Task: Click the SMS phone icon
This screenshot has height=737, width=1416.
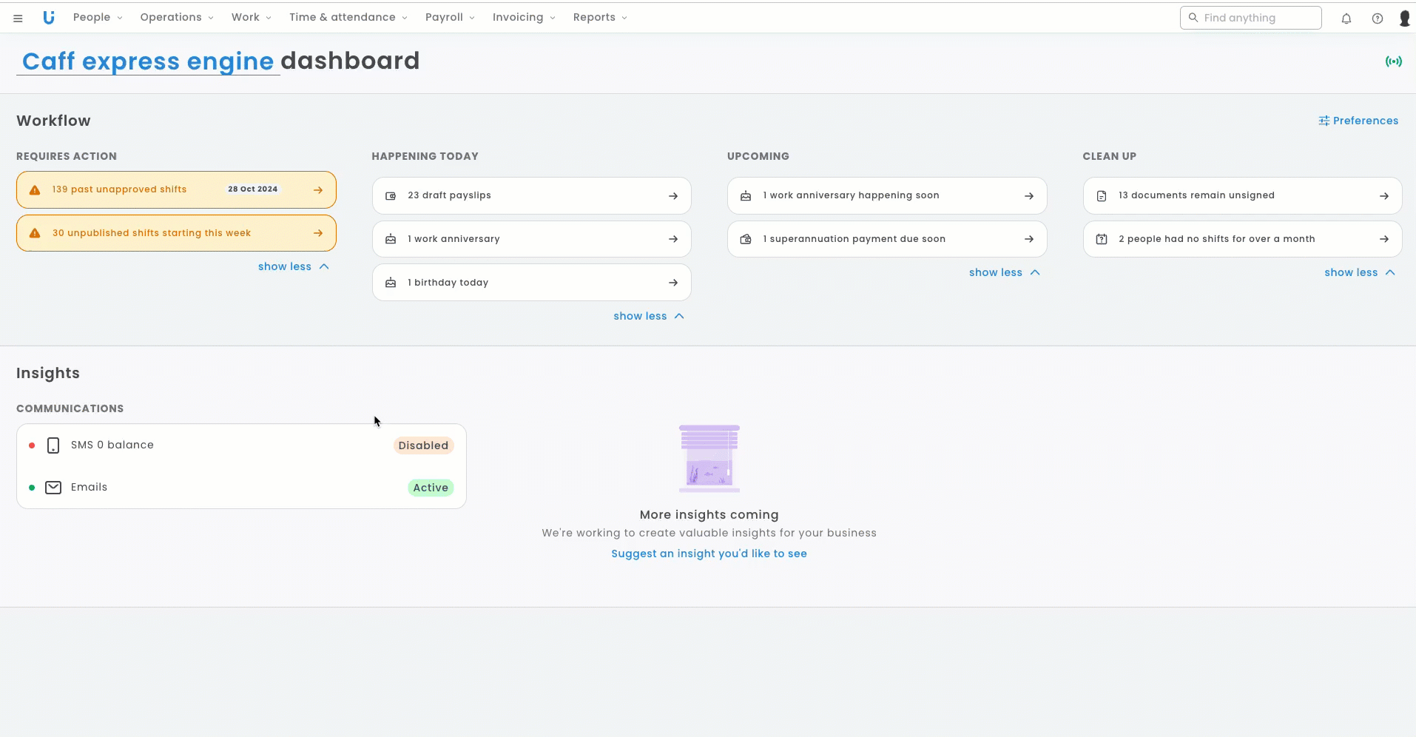Action: [53, 445]
